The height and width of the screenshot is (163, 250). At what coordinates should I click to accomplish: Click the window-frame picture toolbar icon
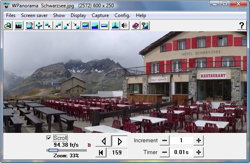30,25
